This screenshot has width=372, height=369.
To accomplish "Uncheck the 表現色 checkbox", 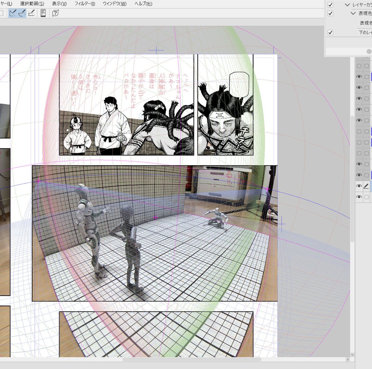I will [x=330, y=13].
